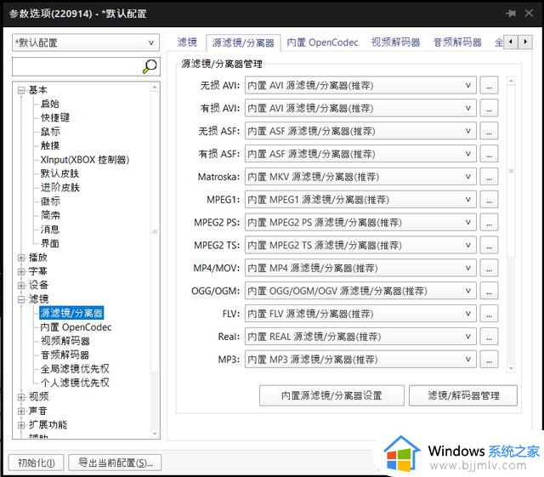Viewport: 544px width, 477px height.
Task: Expand the 设备 tree node
Action: tap(21, 286)
